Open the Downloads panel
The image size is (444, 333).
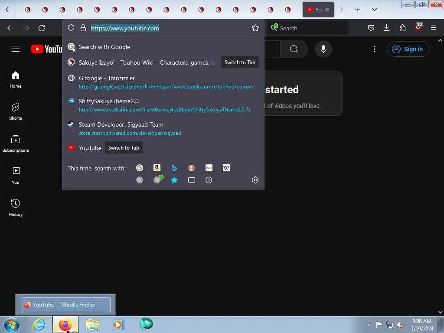tap(386, 28)
